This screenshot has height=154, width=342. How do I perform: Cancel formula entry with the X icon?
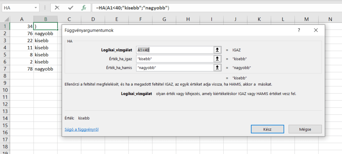click(57, 8)
